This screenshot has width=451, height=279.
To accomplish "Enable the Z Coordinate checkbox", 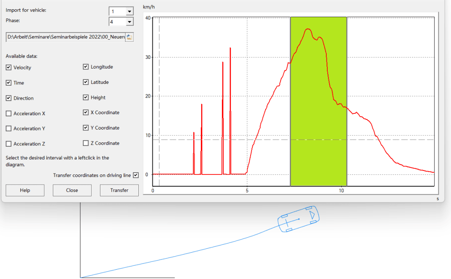I will tap(86, 143).
